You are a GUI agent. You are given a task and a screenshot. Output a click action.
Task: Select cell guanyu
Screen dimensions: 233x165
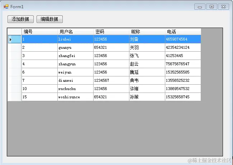(75, 48)
